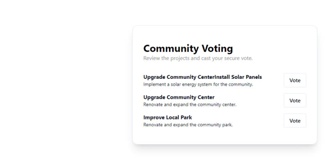This screenshot has height=164, width=328.
Task: Click the 'Review the projects' subtitle text
Action: click(x=198, y=58)
